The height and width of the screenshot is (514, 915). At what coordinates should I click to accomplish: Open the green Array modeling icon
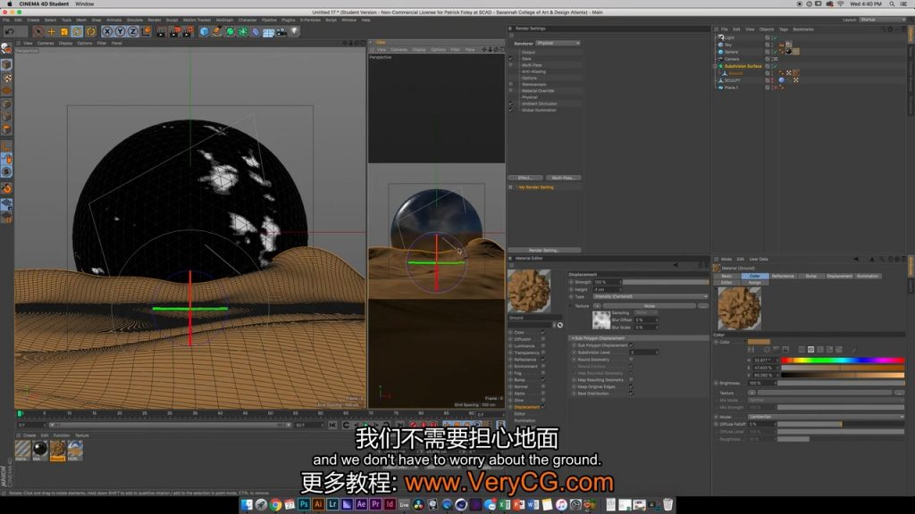click(243, 31)
